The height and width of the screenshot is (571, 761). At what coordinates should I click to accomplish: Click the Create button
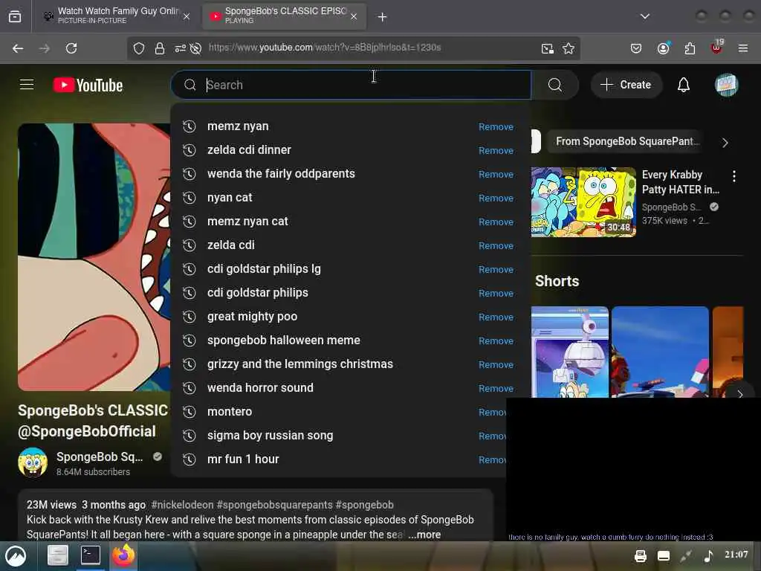tap(626, 85)
